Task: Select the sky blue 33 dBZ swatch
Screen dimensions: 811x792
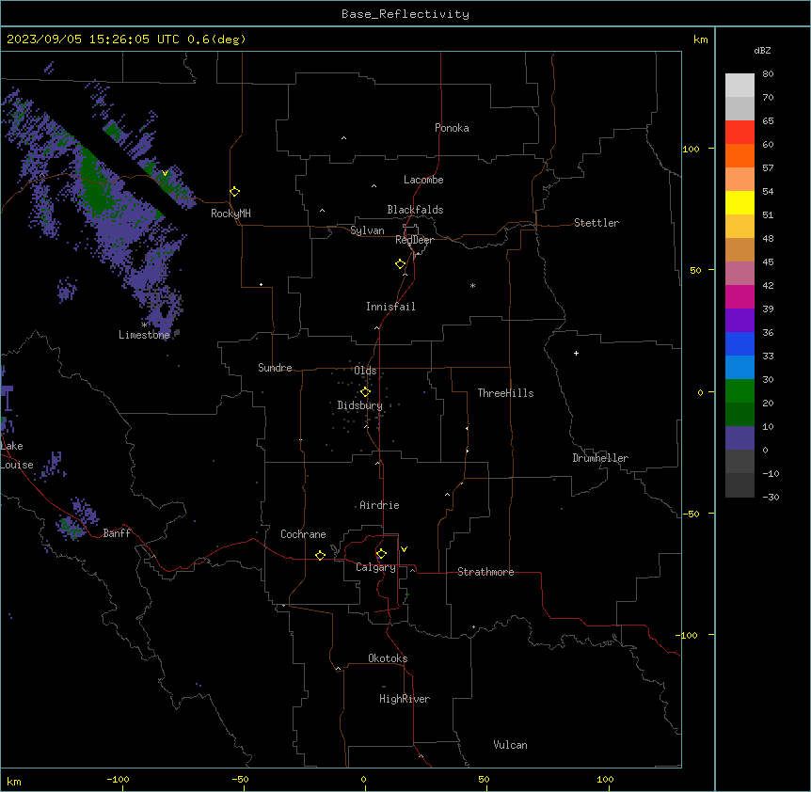Action: click(x=739, y=368)
